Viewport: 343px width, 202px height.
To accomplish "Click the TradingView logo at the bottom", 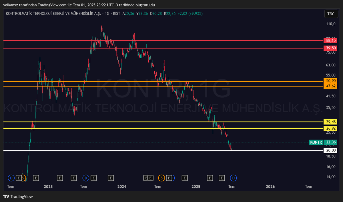I will tap(18, 197).
